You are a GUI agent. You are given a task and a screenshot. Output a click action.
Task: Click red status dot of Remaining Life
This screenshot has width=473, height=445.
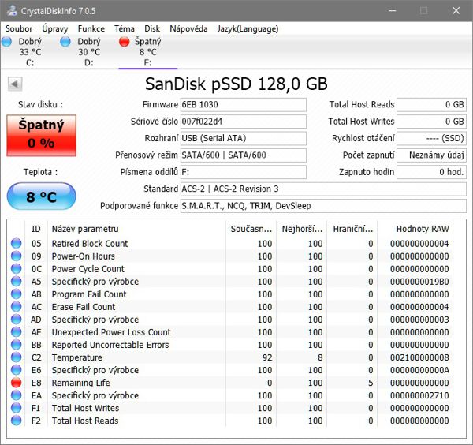click(x=17, y=383)
